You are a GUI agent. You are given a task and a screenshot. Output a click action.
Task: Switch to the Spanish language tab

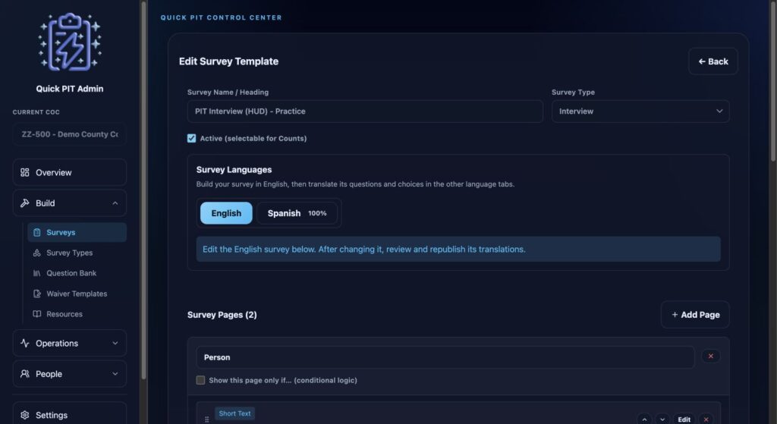[297, 213]
